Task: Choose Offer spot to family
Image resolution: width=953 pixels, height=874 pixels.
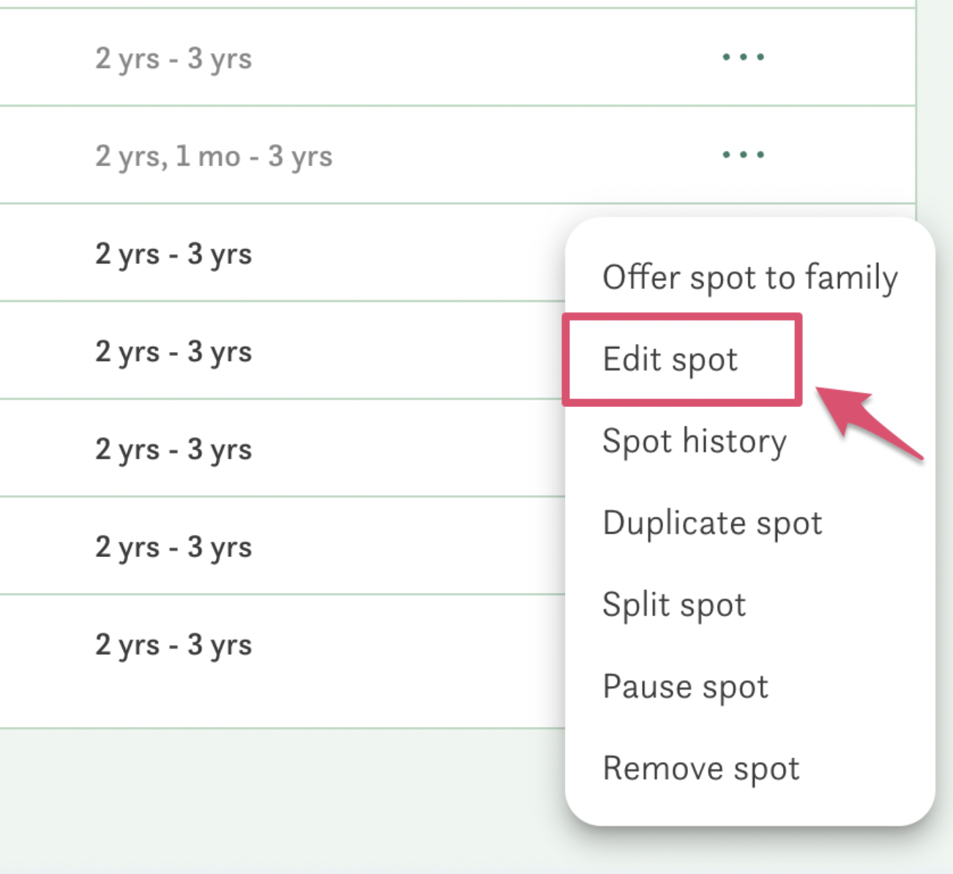Action: point(750,278)
